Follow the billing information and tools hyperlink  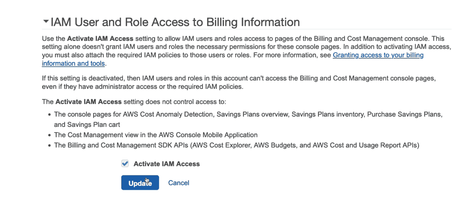pos(73,63)
